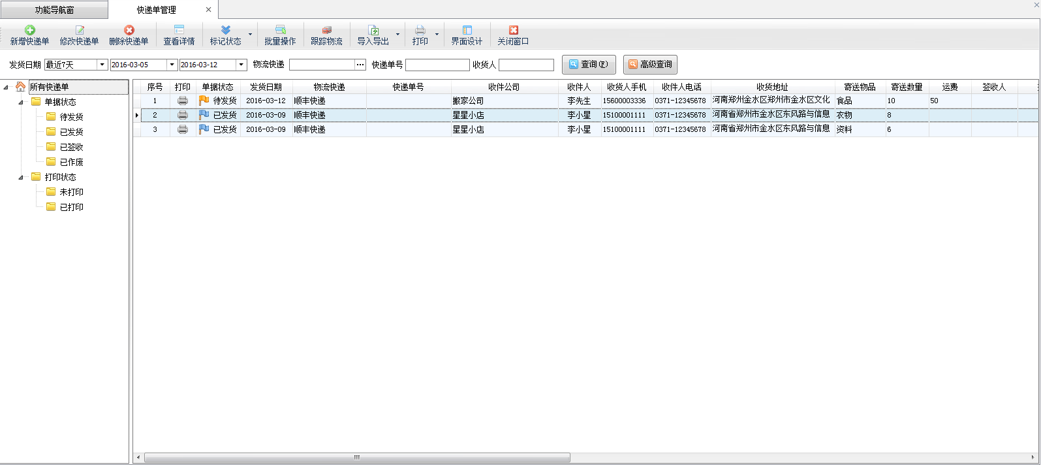Open the start date 2016-03-05 dropdown

[172, 65]
